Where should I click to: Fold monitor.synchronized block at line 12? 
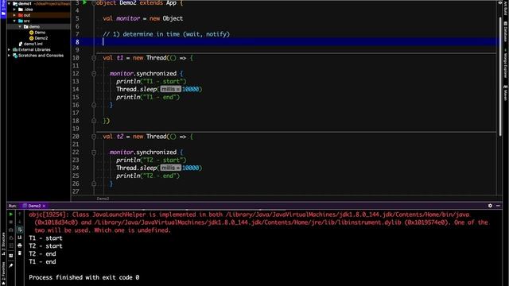pos(94,74)
